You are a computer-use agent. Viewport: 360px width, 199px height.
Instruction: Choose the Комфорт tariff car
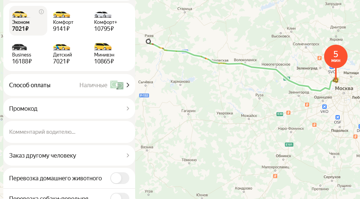click(x=61, y=15)
